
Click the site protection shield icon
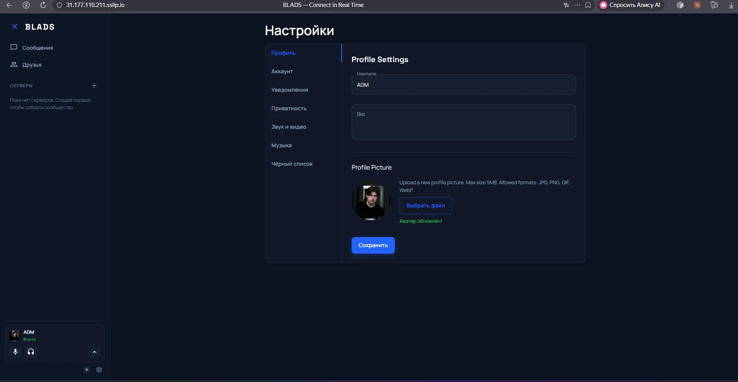(x=59, y=5)
